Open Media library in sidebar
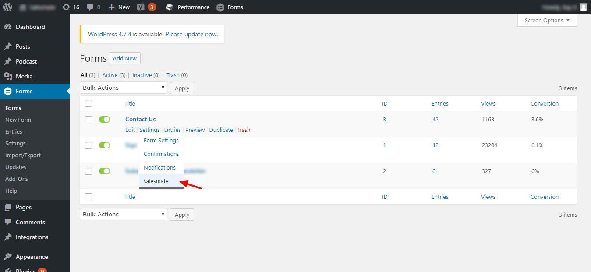The width and height of the screenshot is (591, 272). 35,76
